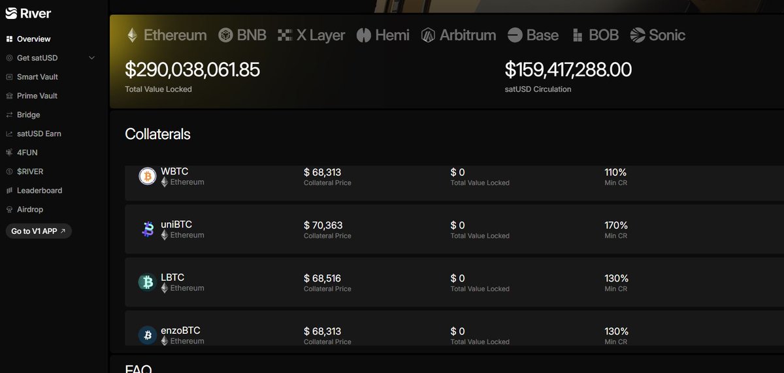Click the enzoBTC coin icon
This screenshot has width=784, height=373.
(x=148, y=335)
